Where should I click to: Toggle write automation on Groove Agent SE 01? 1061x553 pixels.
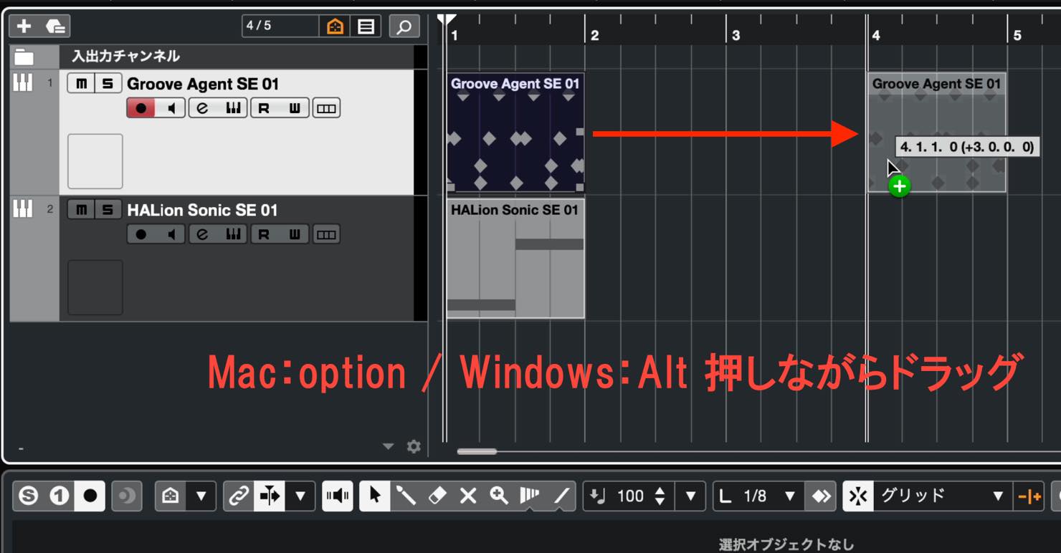coord(295,108)
